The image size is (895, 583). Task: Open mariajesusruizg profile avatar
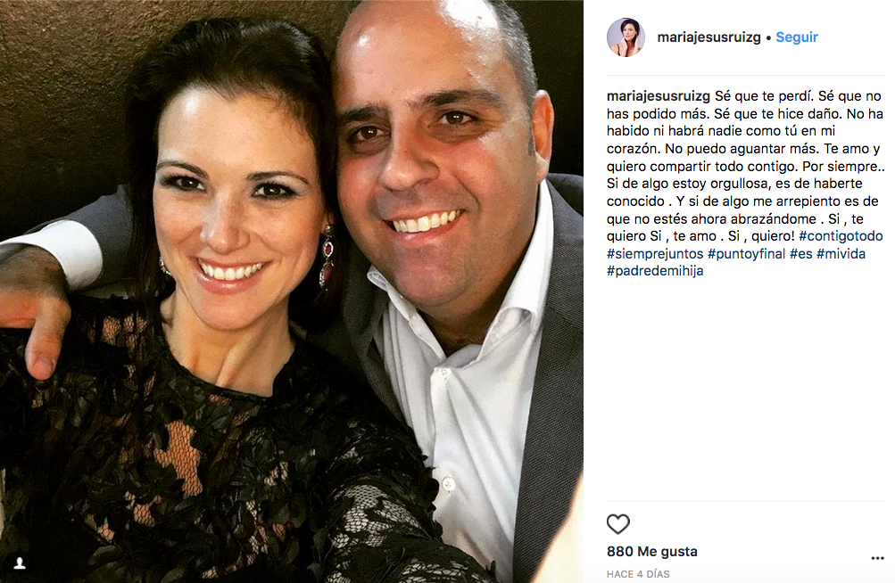(x=626, y=37)
